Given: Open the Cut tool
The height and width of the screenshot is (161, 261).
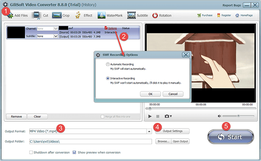Looking at the screenshot, I should (x=37, y=16).
